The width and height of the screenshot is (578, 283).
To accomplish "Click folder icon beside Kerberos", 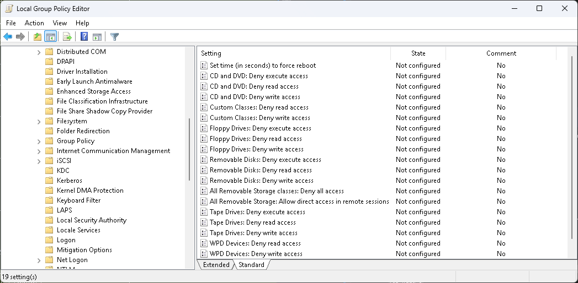I will tap(49, 181).
